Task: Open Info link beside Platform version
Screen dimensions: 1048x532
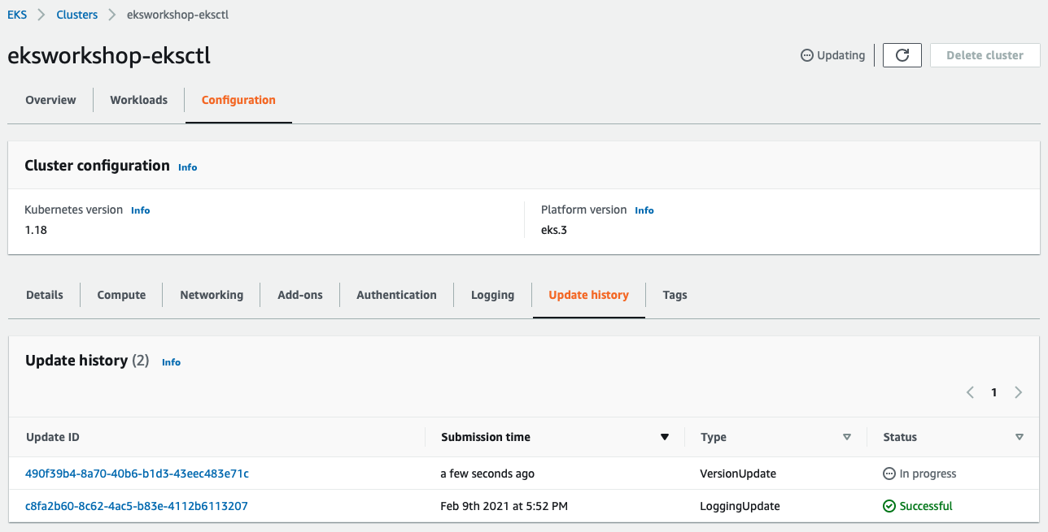Action: click(x=644, y=210)
